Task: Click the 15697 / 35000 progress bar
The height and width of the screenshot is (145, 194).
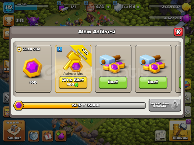Action: (x=79, y=105)
